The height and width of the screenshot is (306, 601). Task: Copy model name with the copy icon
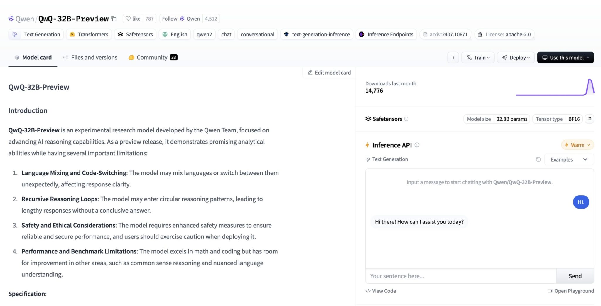[x=114, y=19]
